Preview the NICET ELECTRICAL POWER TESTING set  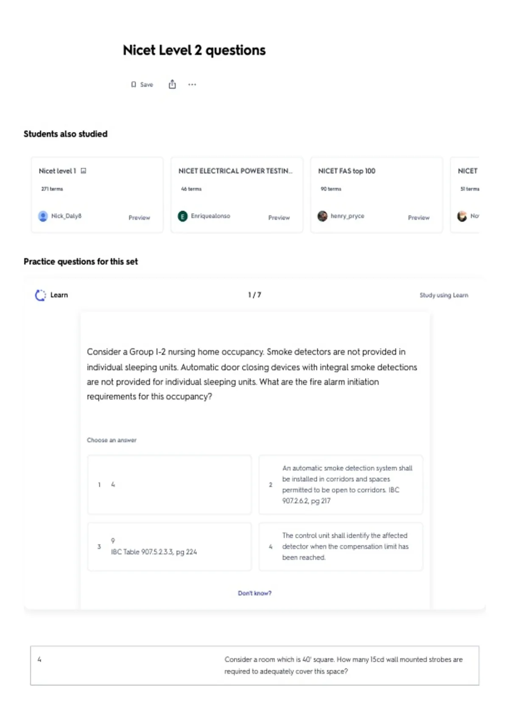pyautogui.click(x=279, y=217)
